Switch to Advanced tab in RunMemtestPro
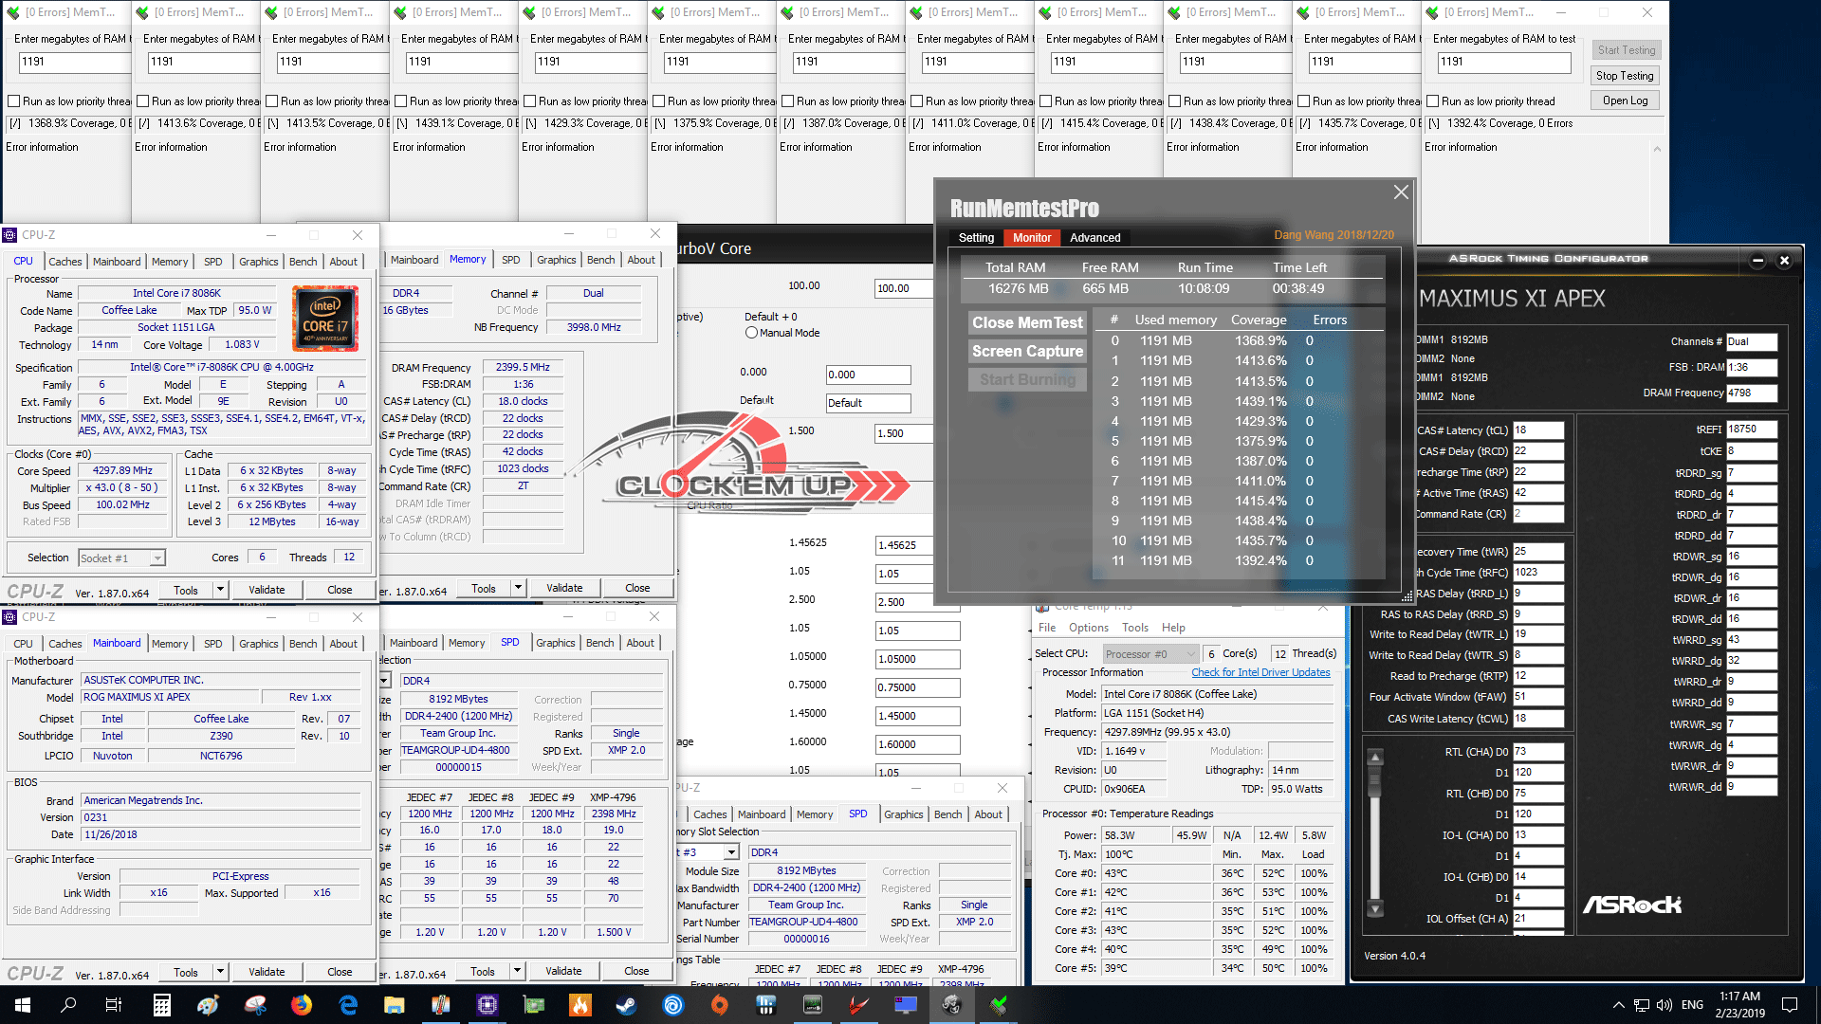The height and width of the screenshot is (1024, 1821). (1094, 238)
